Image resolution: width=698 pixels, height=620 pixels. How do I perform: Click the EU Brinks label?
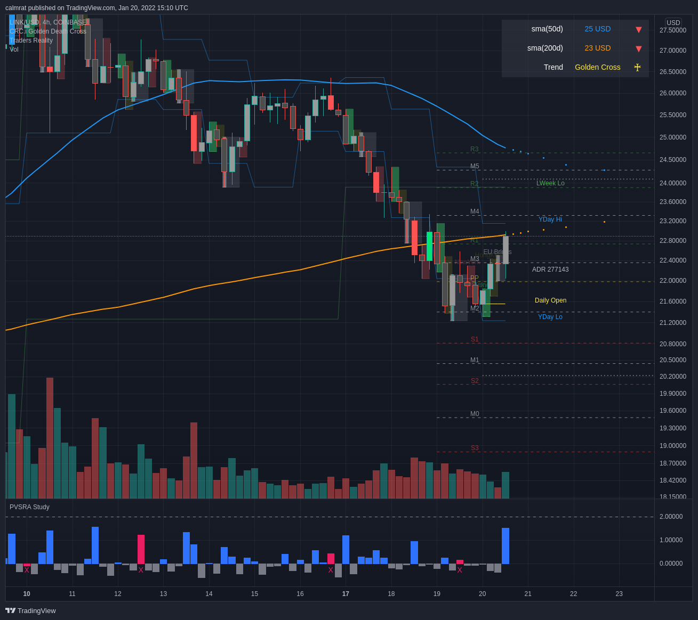coord(498,252)
